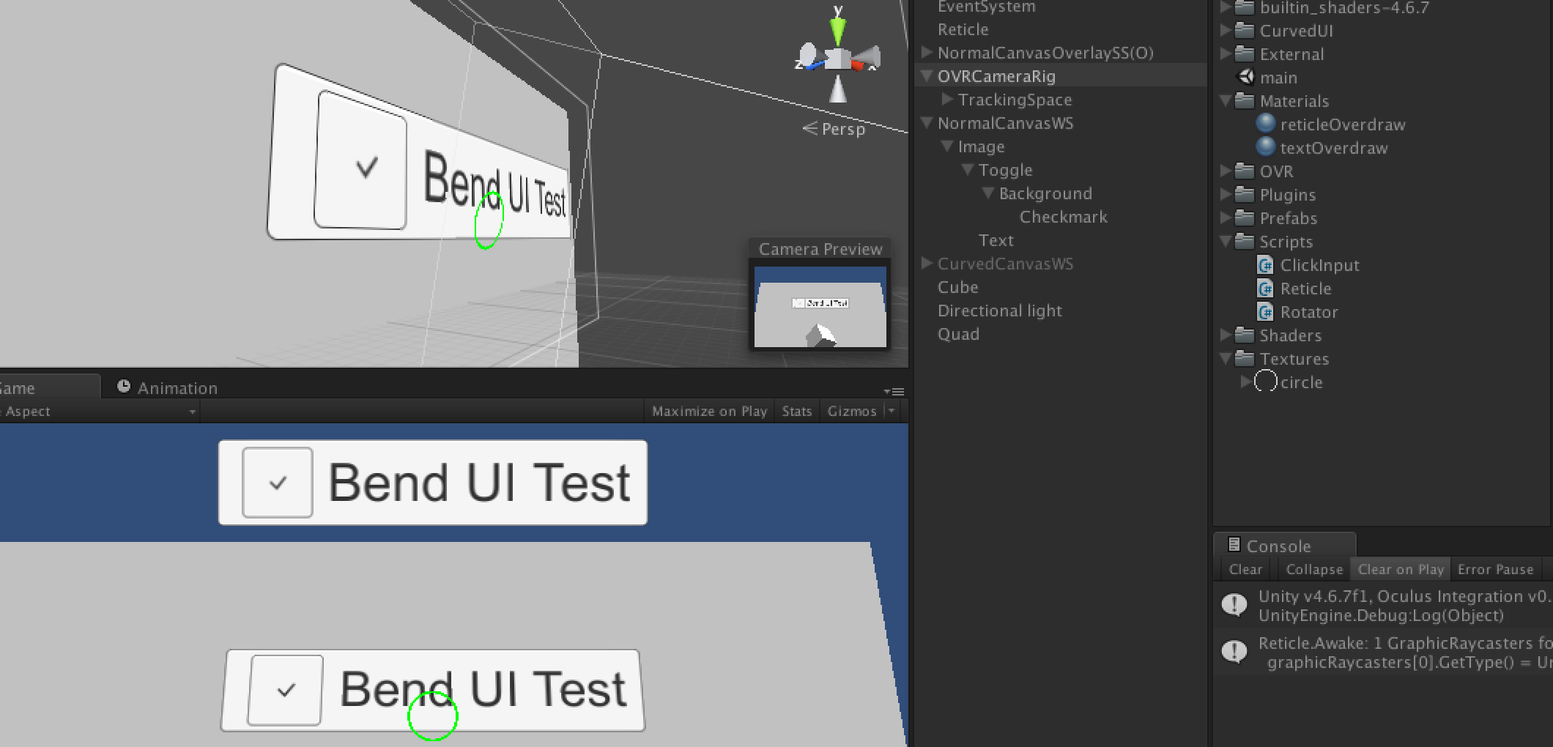The image size is (1553, 747).
Task: Collapse NormalCanvasWS in the hierarchy
Action: pyautogui.click(x=927, y=122)
